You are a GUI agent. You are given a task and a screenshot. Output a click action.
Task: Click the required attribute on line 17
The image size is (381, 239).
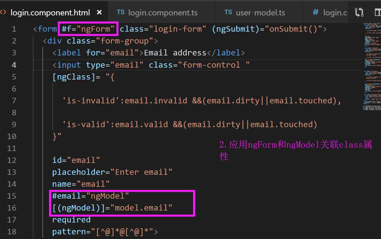coord(71,220)
